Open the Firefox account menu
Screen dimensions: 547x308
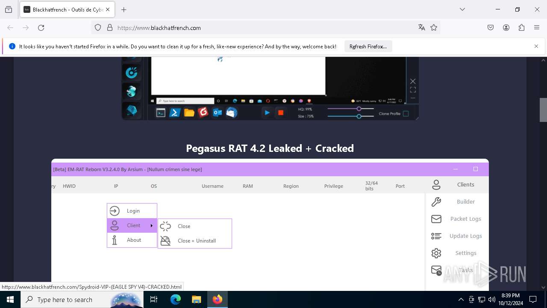pyautogui.click(x=506, y=27)
